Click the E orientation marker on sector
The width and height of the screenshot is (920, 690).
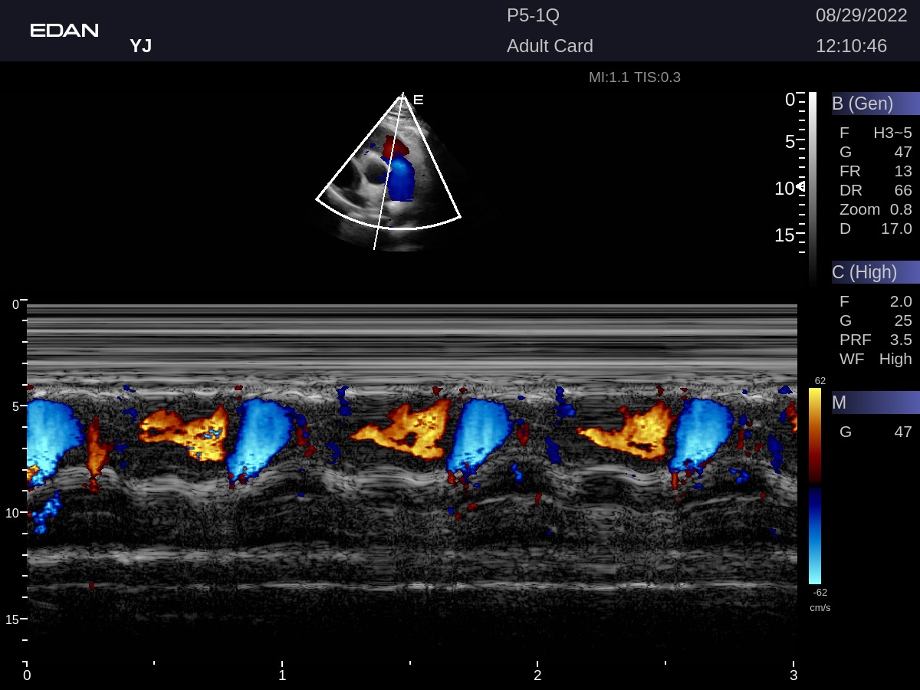[x=418, y=100]
